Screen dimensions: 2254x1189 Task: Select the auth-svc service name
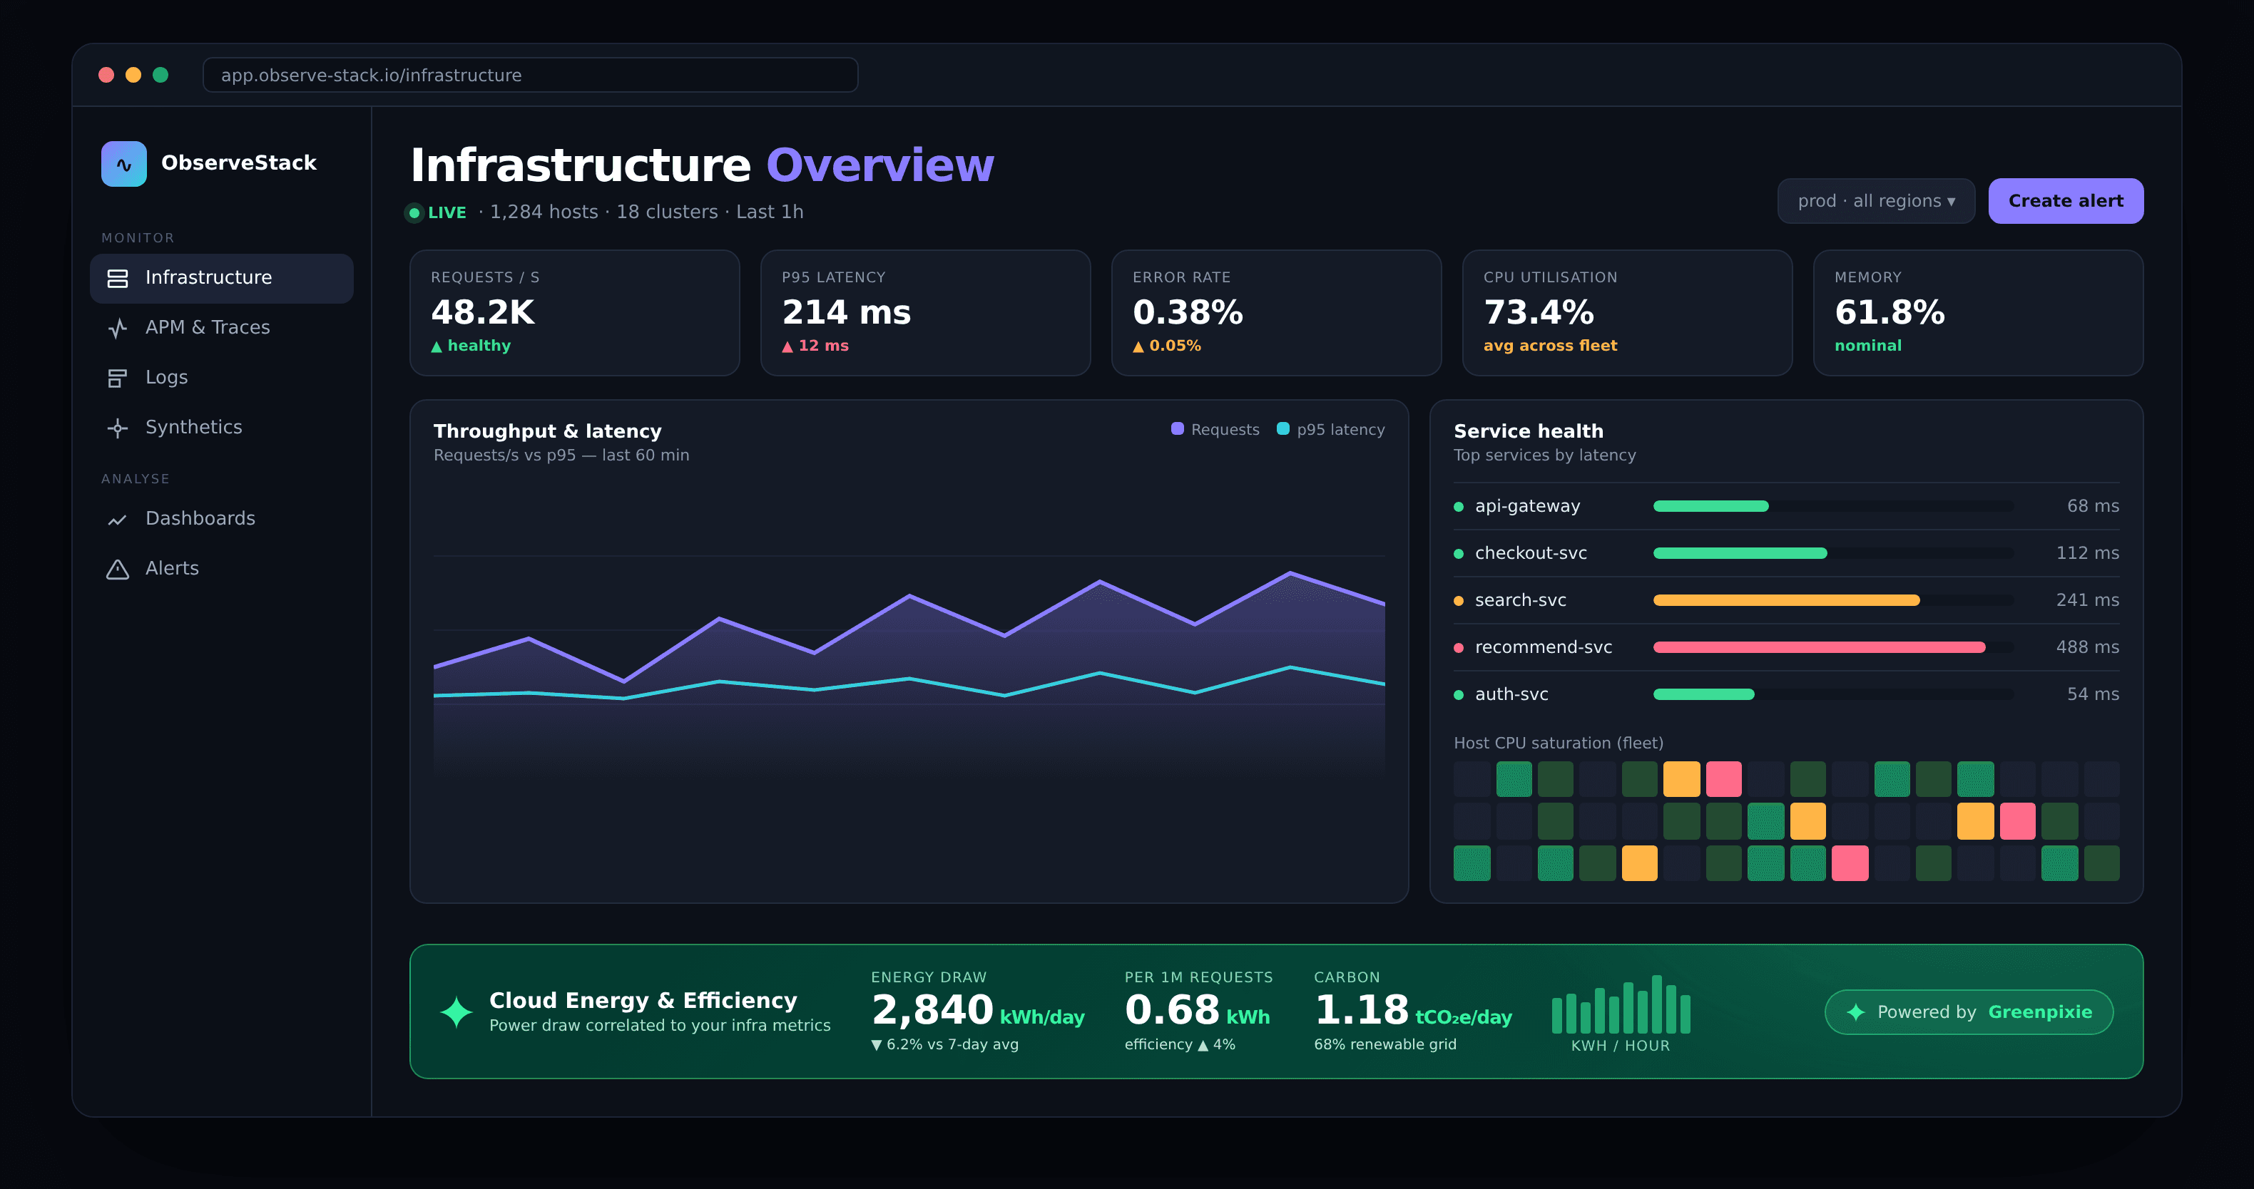(x=1511, y=695)
